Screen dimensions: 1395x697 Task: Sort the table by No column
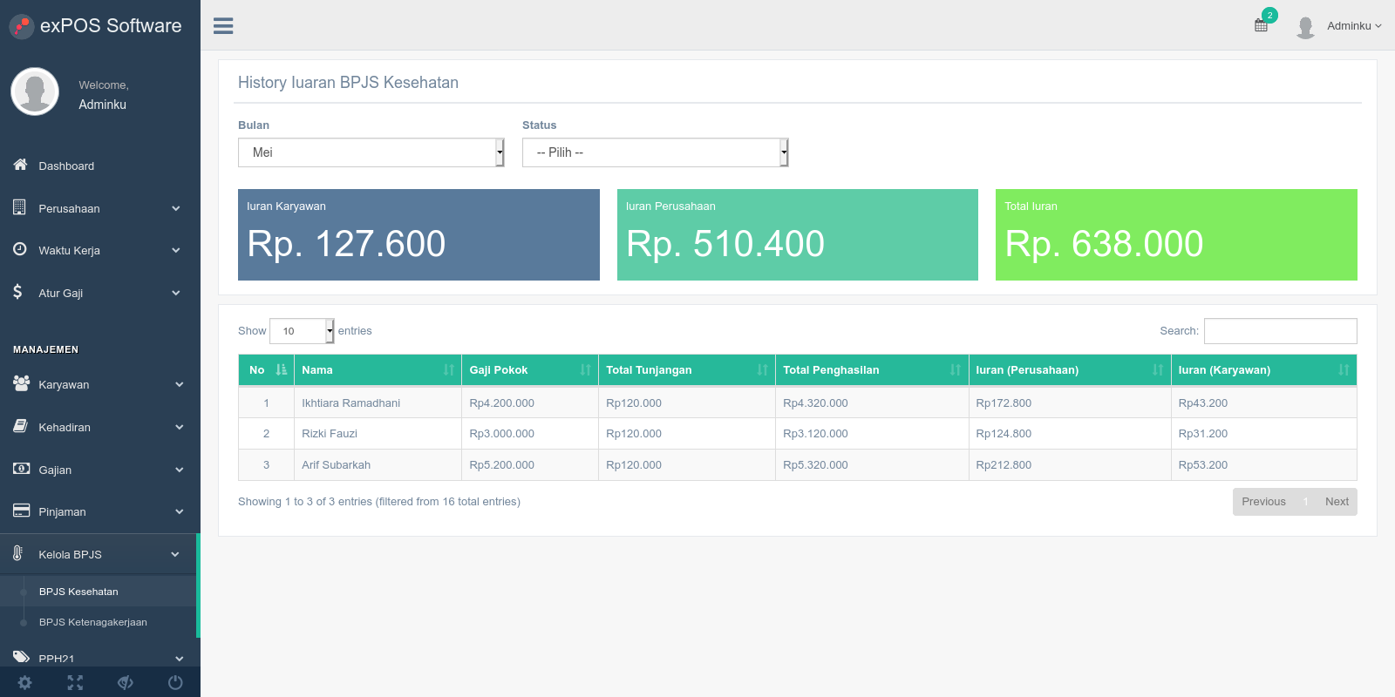coord(267,370)
